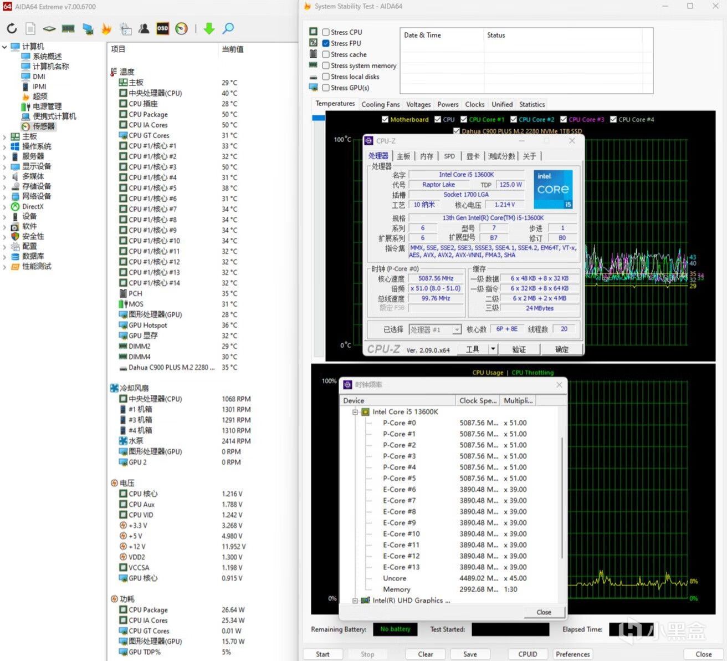Screen dimensions: 727x661
Task: Click the green download arrow icon
Action: tap(209, 28)
